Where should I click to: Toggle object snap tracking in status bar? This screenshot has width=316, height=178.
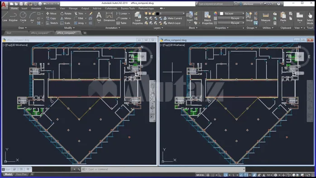(x=241, y=175)
